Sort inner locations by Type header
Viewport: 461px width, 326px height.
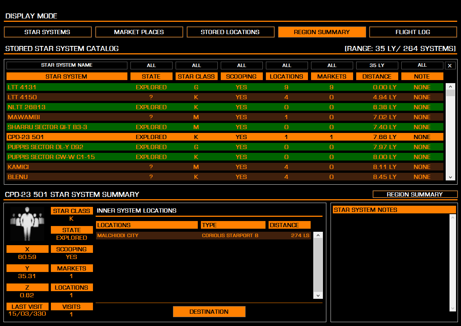tap(233, 225)
